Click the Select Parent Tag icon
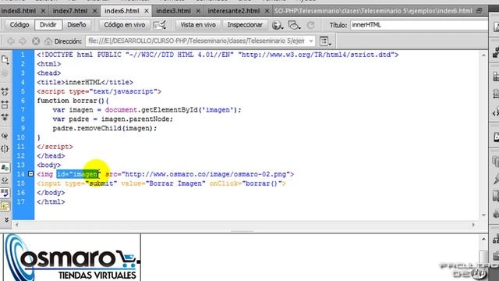 coord(5,136)
